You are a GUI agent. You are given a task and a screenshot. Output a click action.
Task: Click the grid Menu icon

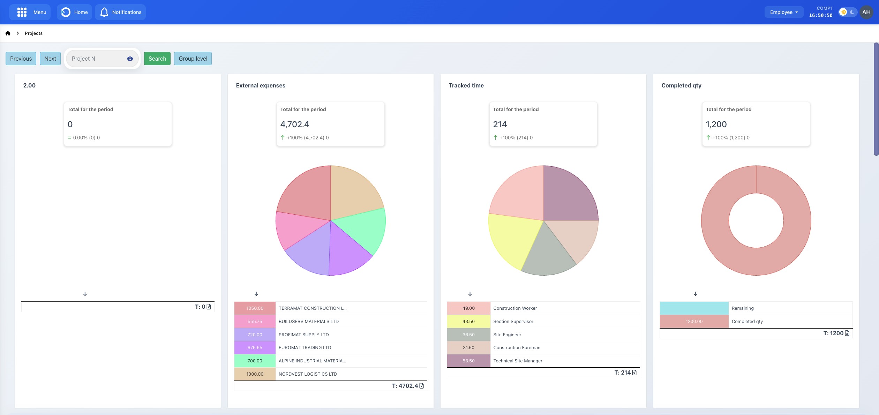click(22, 12)
